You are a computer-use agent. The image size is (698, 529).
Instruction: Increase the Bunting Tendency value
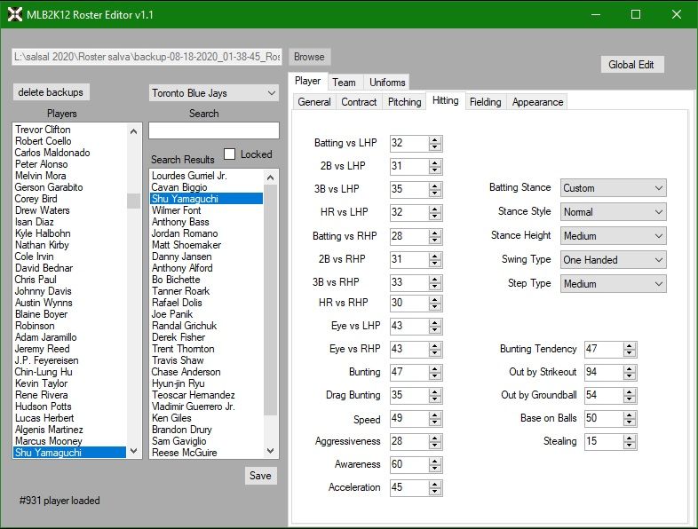click(x=629, y=345)
